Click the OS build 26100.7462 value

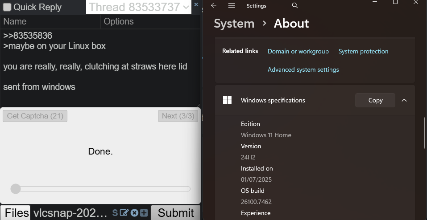pyautogui.click(x=256, y=202)
